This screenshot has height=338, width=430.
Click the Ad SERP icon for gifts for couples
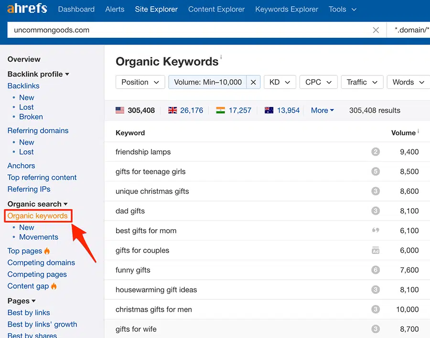coord(376,250)
